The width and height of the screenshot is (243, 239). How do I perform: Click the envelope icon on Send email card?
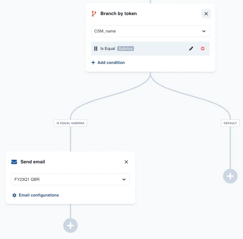(x=14, y=162)
